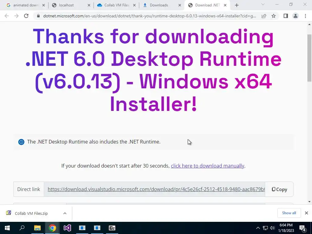
Task: Close the downloads shelf
Action: [x=307, y=213]
